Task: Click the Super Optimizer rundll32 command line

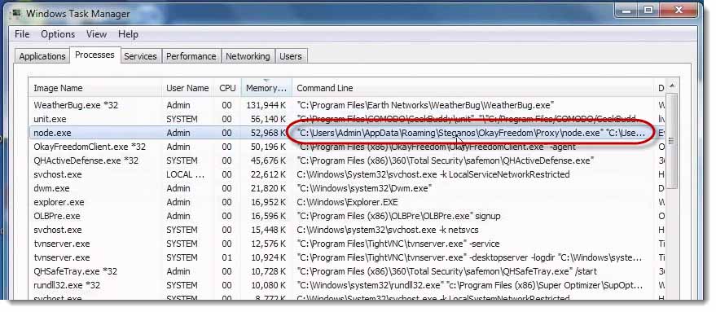Action: tap(469, 285)
